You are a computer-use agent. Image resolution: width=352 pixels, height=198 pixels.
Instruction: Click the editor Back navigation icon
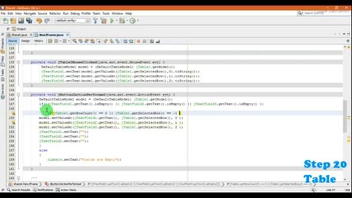[56, 41]
